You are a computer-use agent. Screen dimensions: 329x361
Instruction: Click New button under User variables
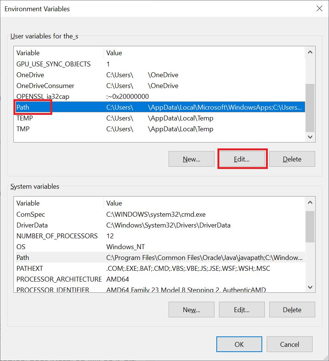point(191,159)
